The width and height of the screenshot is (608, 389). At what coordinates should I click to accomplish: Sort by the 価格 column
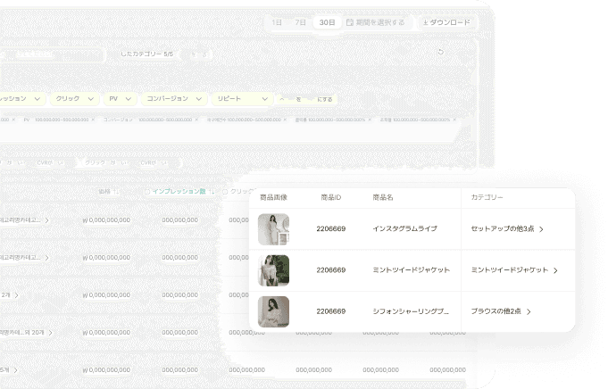click(x=109, y=192)
